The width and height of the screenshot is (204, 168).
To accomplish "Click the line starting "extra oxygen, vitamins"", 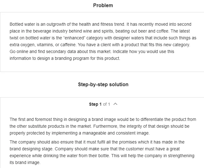I will tap(100, 45).
